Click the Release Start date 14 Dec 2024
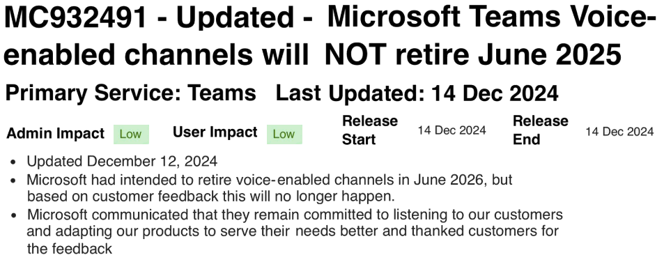Image resolution: width=664 pixels, height=262 pixels. (451, 130)
